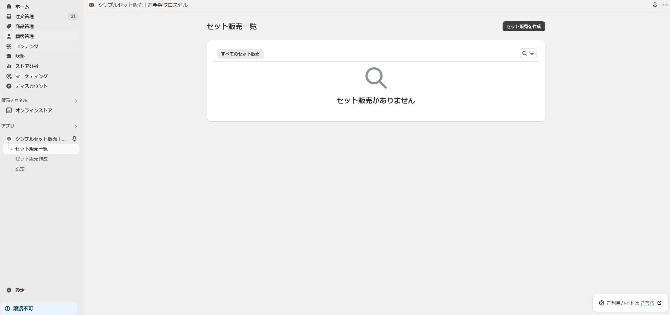Click the 顧客管理 person icon
The image size is (670, 315).
[9, 36]
